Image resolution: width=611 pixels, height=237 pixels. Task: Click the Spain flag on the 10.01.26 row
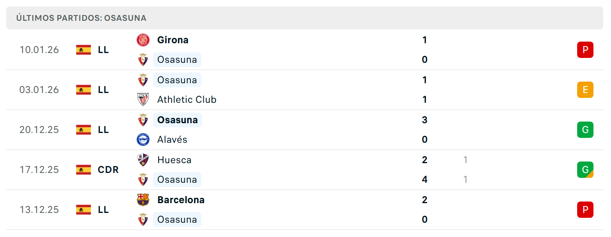(84, 50)
